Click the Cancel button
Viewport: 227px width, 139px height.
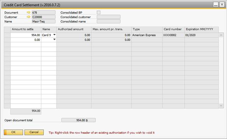coord(34,132)
